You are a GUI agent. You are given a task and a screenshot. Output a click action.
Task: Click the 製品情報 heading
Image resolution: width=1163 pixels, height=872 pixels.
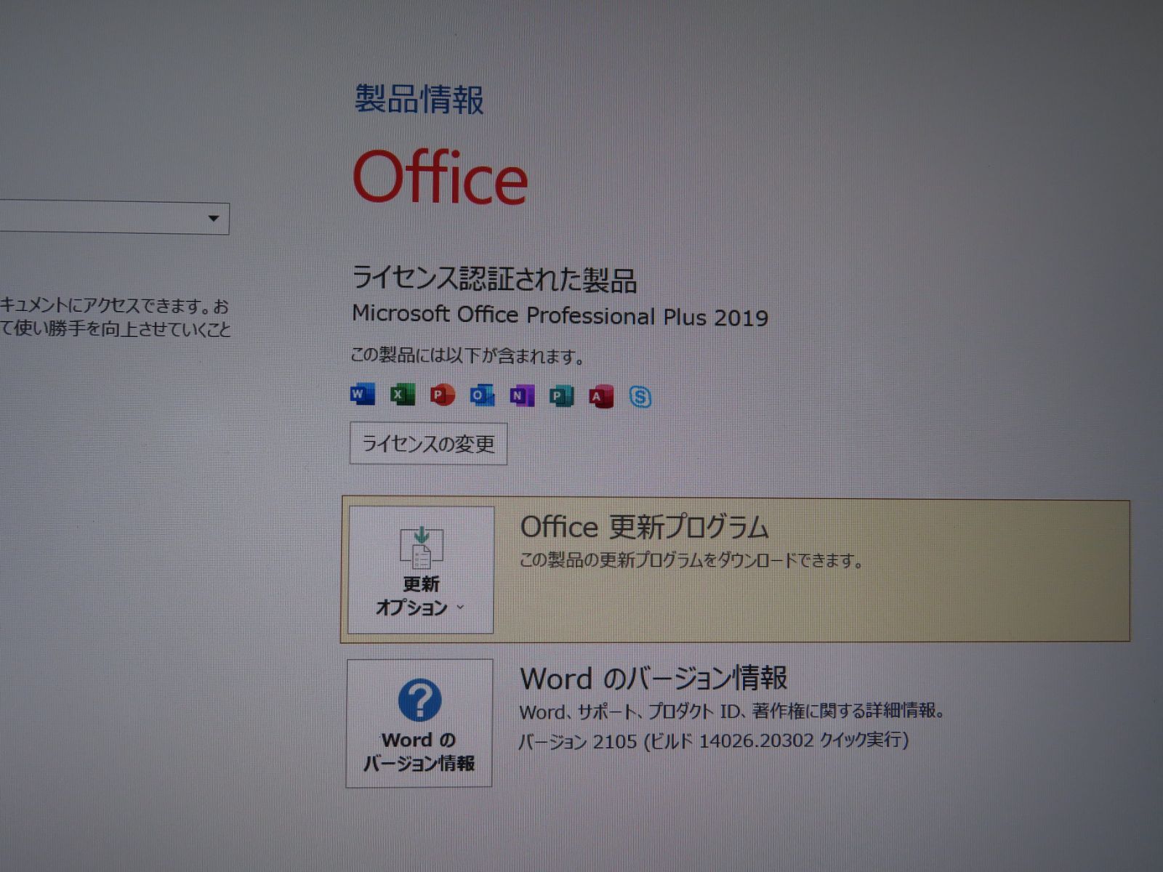click(x=419, y=100)
